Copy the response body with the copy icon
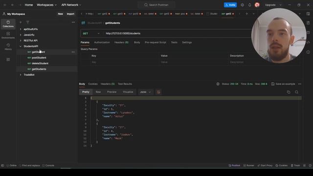Screen dimensions: 313x176 pyautogui.click(x=289, y=92)
